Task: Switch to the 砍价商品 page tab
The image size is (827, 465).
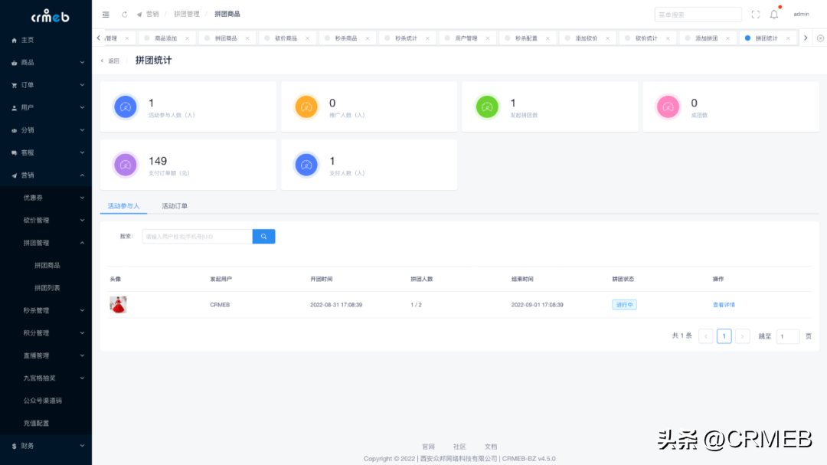Action: [x=286, y=38]
